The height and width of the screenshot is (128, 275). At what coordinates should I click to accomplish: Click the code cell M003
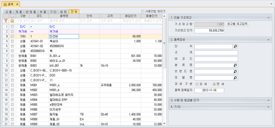(39, 95)
